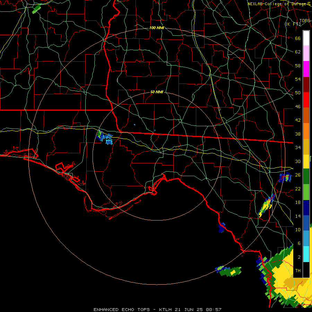This screenshot has width=312, height=312.
Task: Click the blue echo cluster west of 50 NMI ring
Action: point(104,137)
